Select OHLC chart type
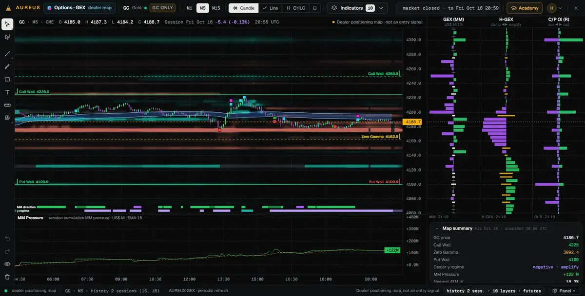The height and width of the screenshot is (296, 585). (295, 8)
